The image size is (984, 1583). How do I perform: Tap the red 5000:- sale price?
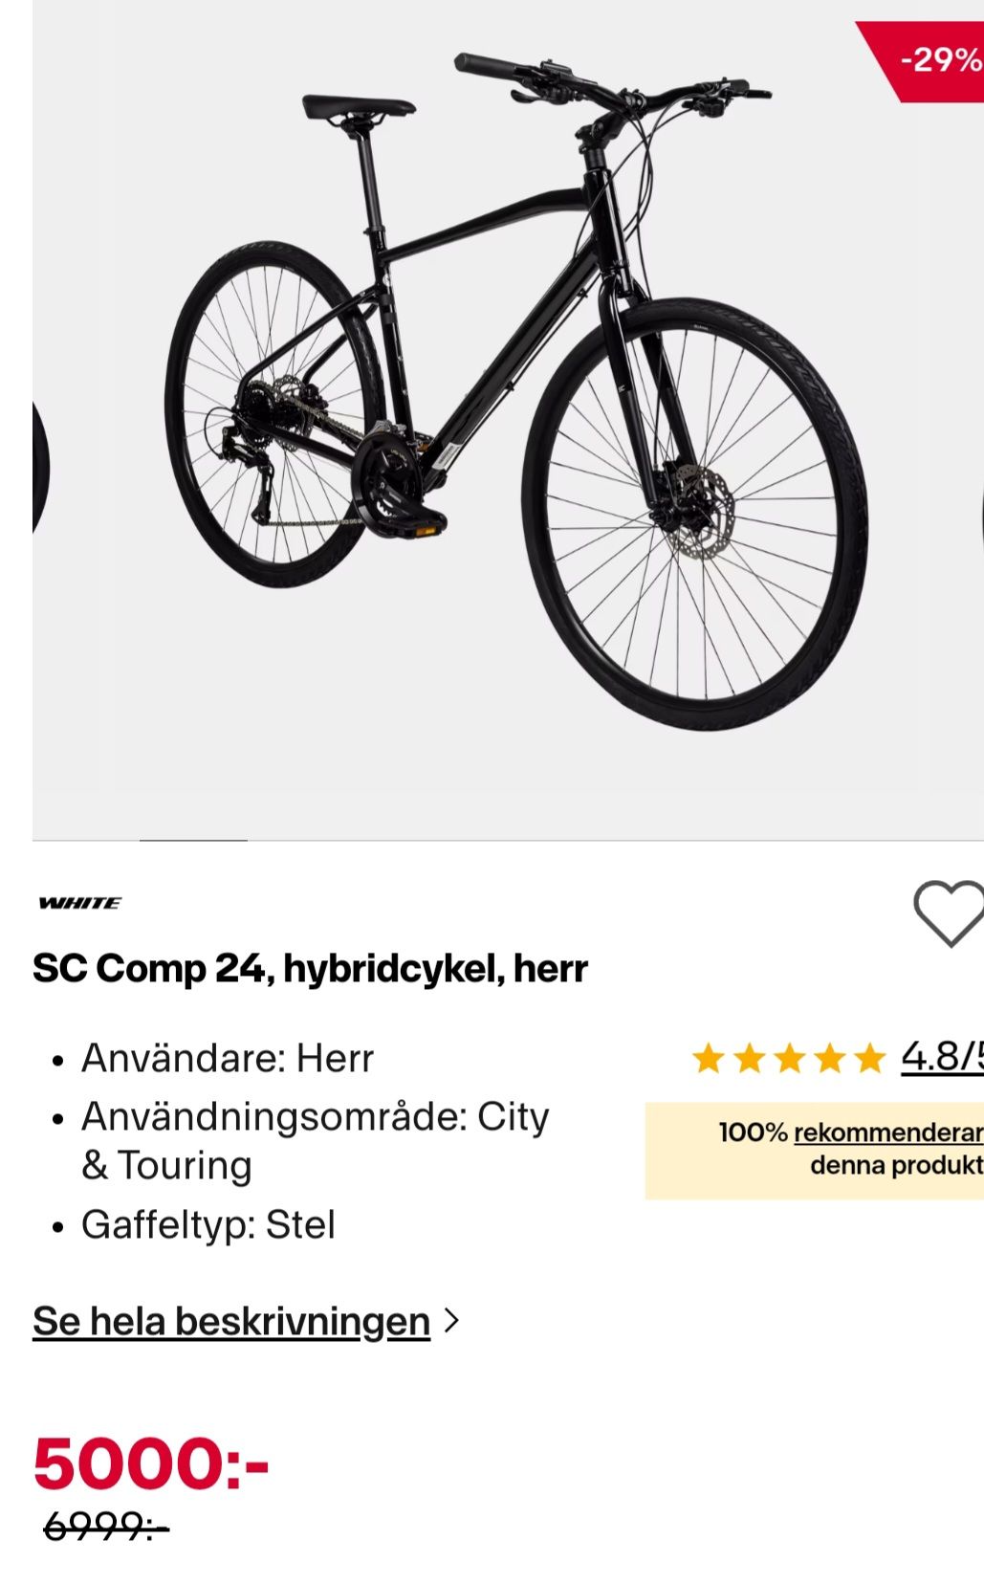click(x=151, y=1462)
